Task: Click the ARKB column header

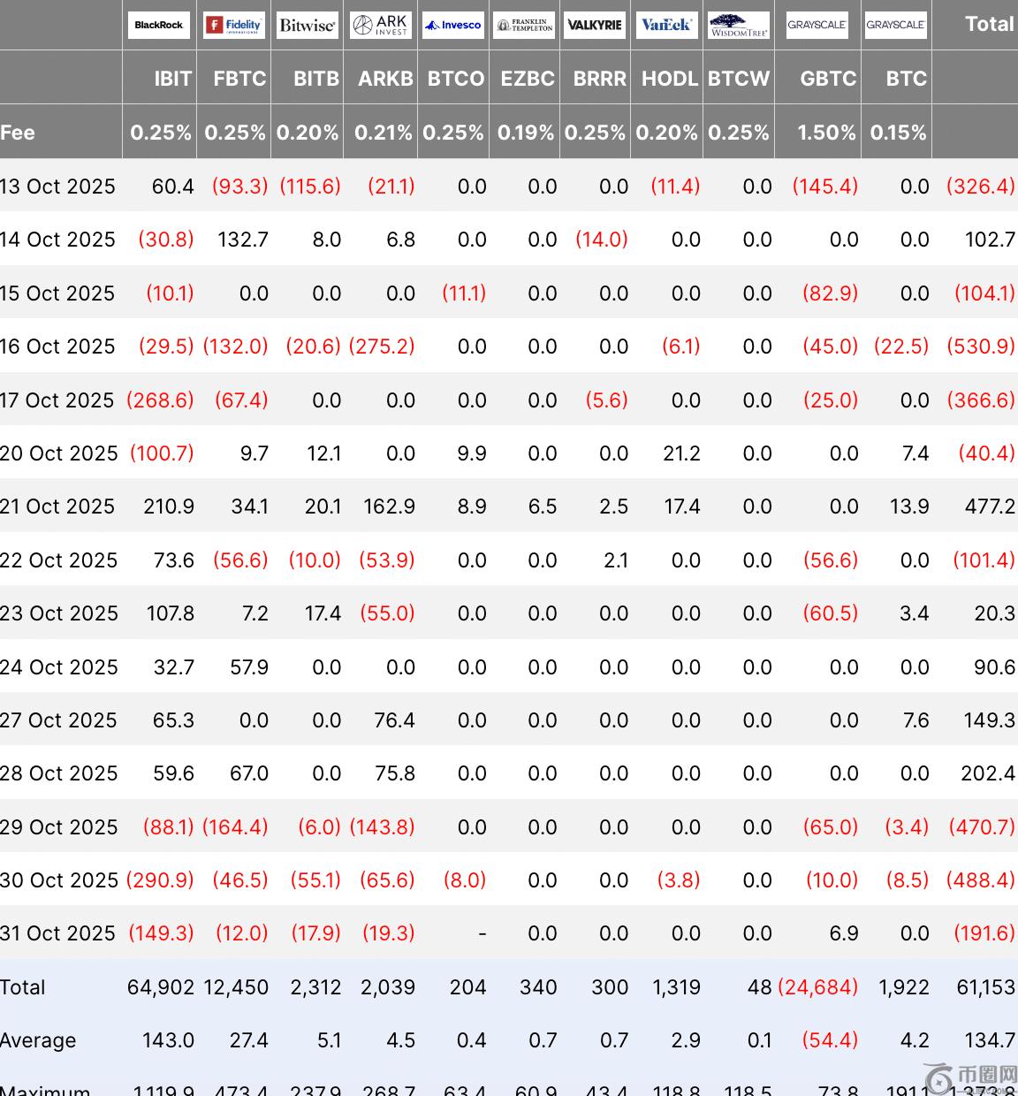Action: (385, 79)
